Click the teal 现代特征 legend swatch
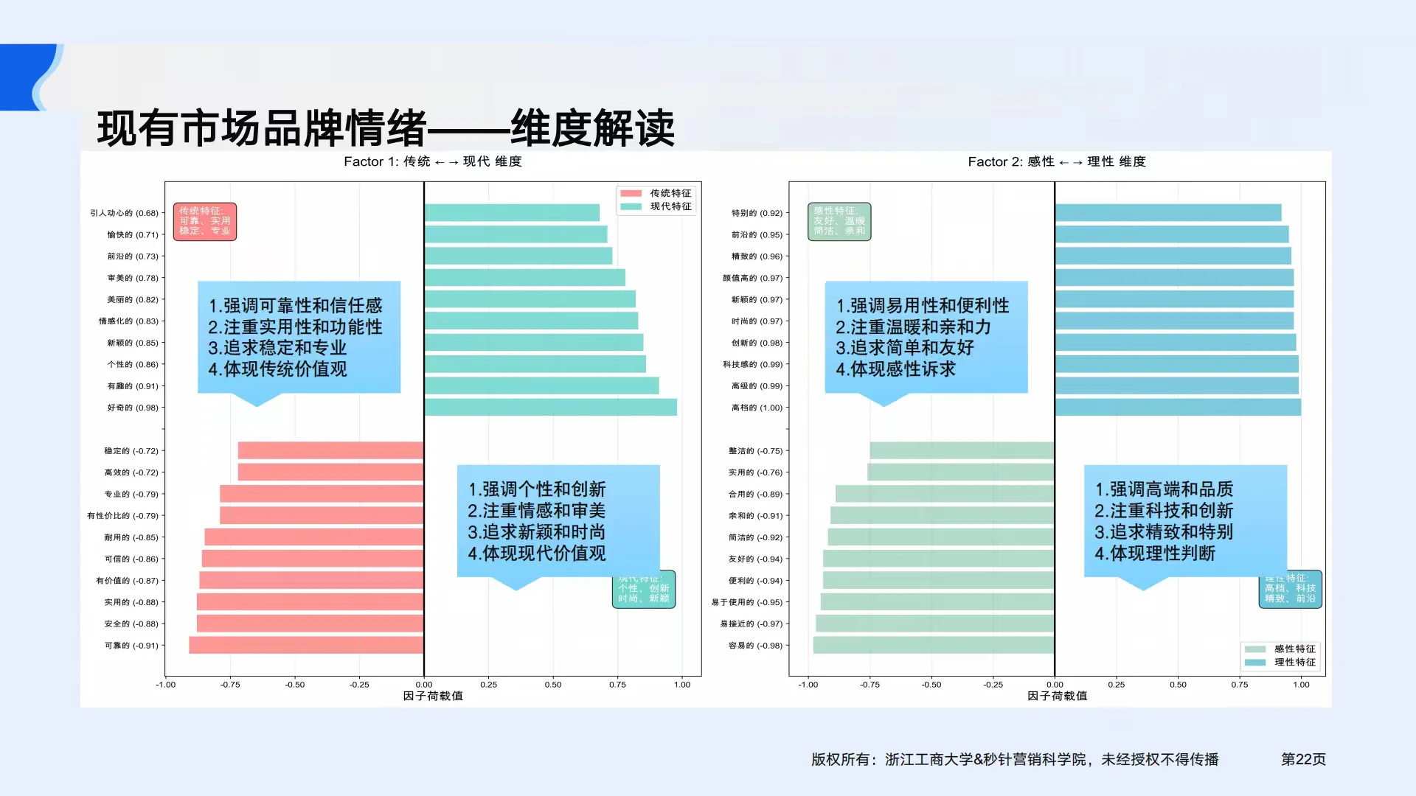 click(x=631, y=207)
